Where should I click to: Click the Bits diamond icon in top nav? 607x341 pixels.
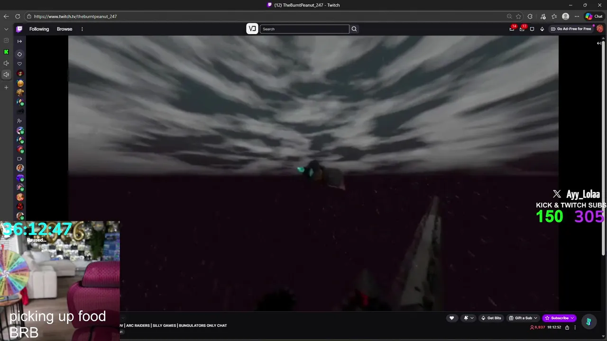[x=542, y=29]
